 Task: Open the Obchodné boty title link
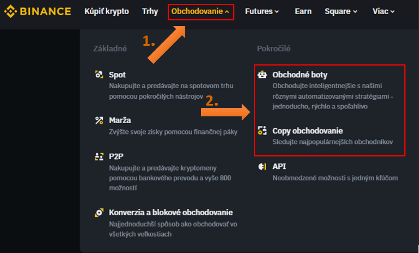(x=300, y=75)
